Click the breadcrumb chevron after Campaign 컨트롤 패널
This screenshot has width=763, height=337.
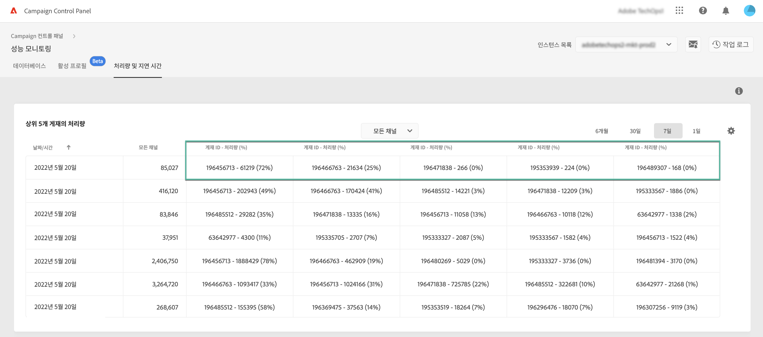point(74,36)
